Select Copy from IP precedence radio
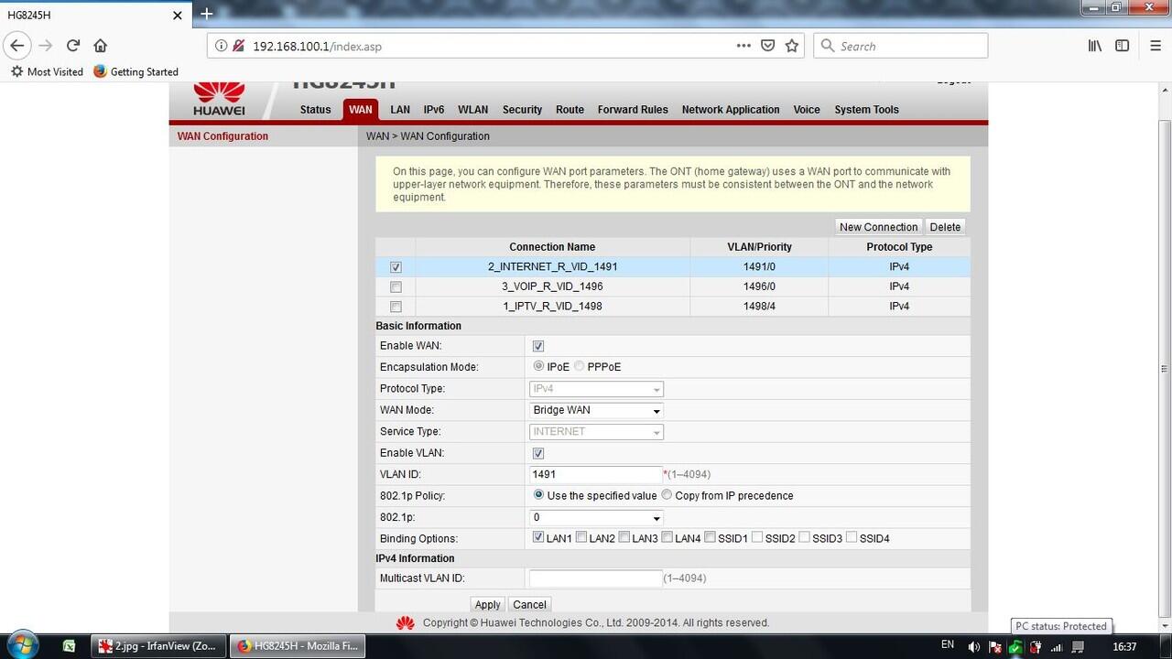 click(667, 495)
